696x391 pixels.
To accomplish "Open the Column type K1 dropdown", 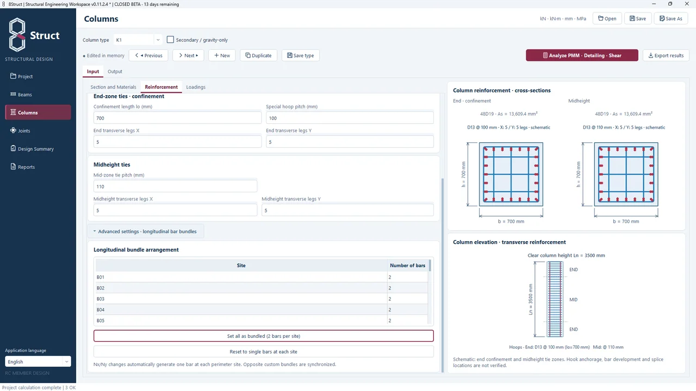I will (x=138, y=40).
